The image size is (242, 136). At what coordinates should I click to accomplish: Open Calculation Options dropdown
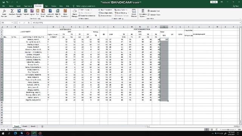coord(143,13)
